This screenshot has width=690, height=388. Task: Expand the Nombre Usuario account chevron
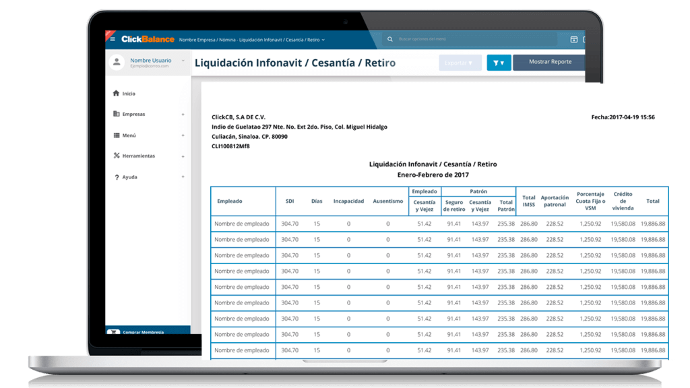pos(183,61)
